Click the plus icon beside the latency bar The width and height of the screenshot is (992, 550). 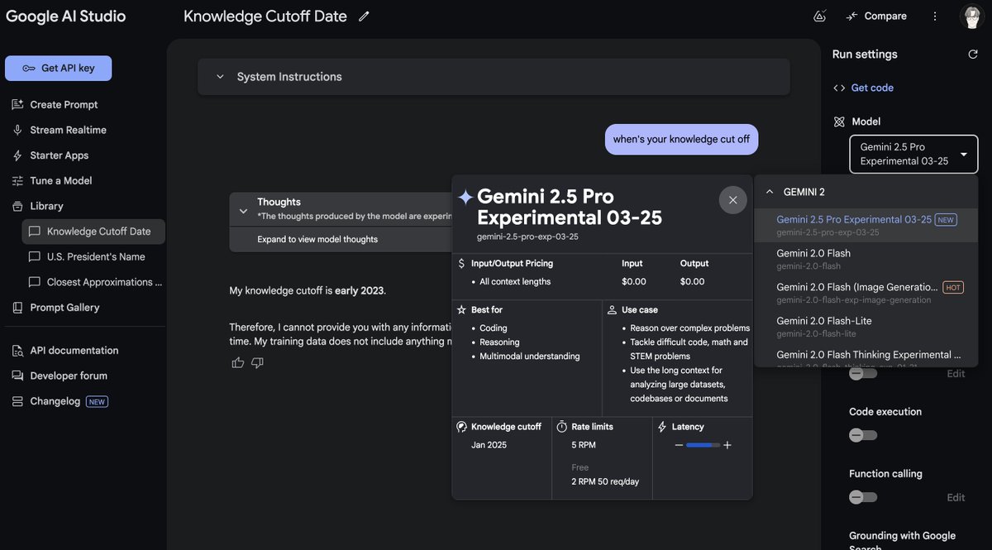pos(727,445)
